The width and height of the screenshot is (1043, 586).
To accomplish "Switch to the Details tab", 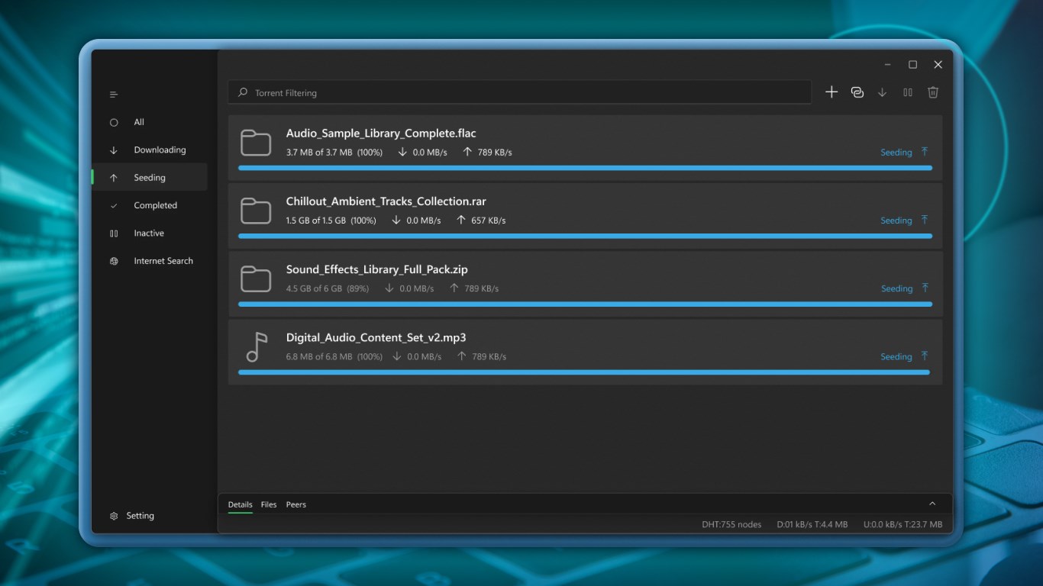I will 240,504.
